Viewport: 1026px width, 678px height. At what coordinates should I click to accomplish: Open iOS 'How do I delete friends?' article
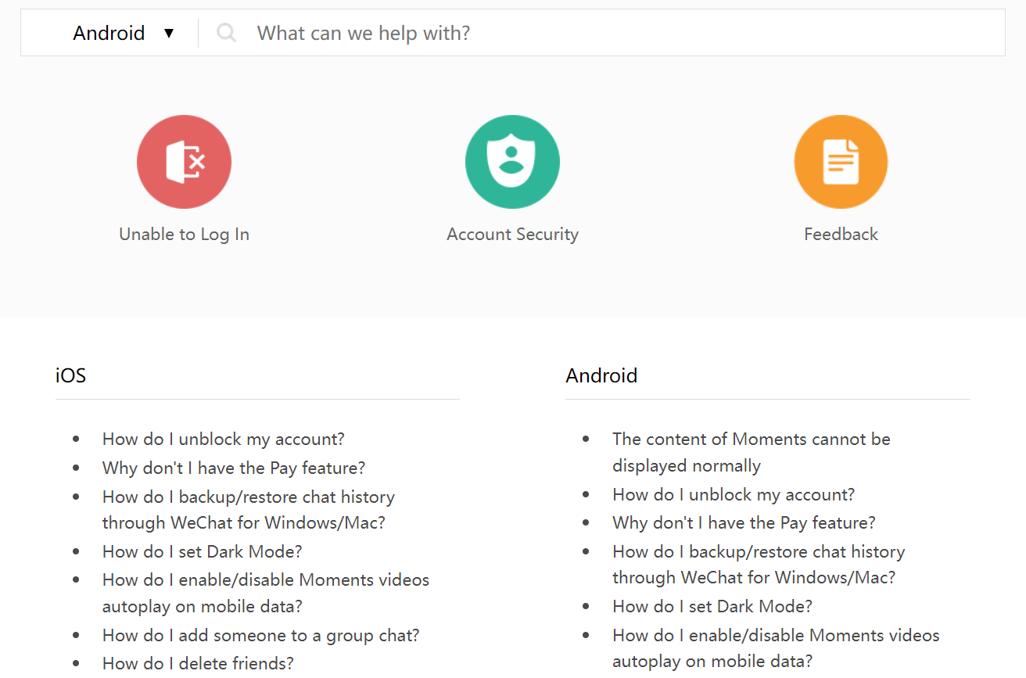[x=198, y=663]
